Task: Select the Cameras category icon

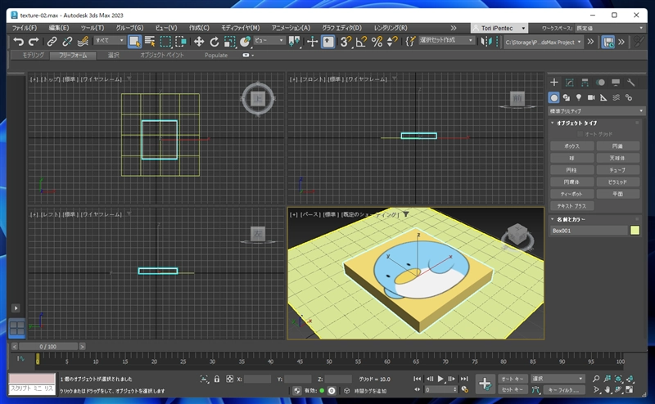Action: 591,97
